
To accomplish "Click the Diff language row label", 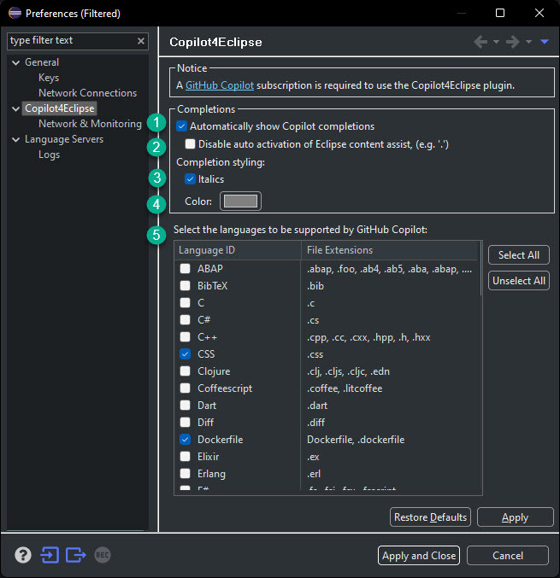I will tap(205, 423).
